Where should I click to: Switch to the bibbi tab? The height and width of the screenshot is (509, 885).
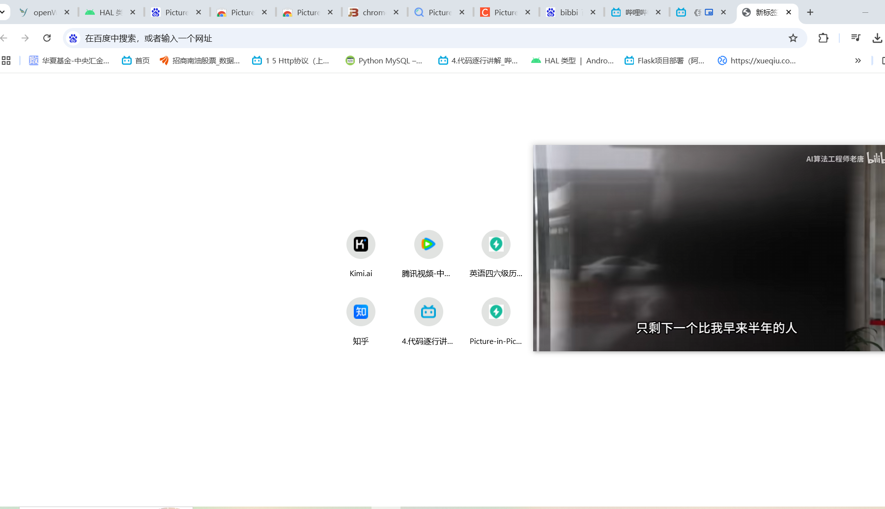(x=570, y=12)
